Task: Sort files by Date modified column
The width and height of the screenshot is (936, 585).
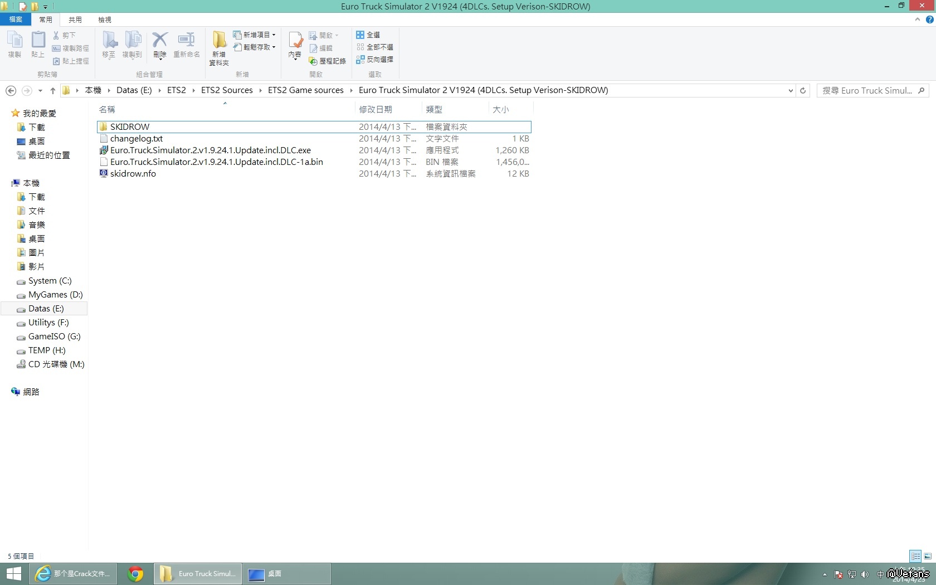Action: click(388, 109)
